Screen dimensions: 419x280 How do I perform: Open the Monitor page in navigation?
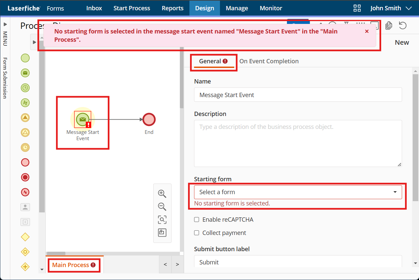[x=271, y=8]
